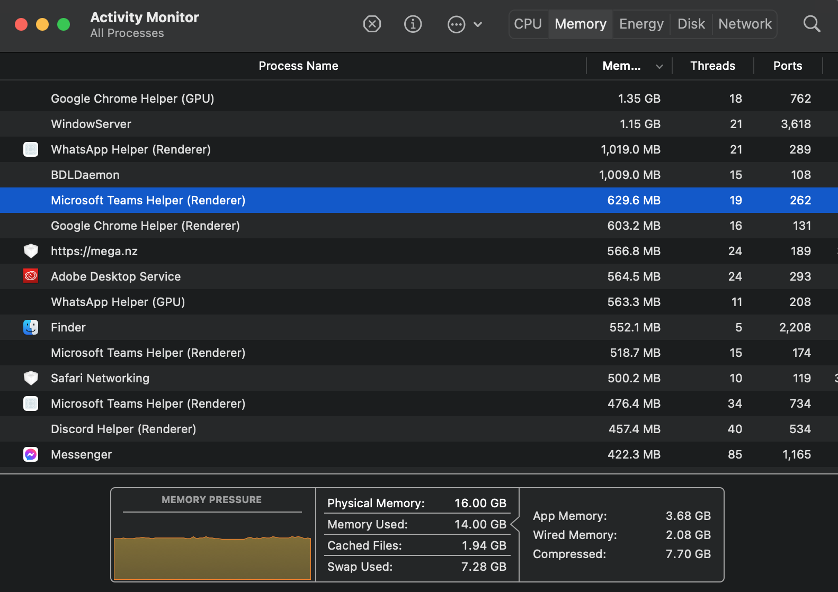Click the ellipsis more-actions icon
This screenshot has height=592, width=838.
(x=456, y=24)
